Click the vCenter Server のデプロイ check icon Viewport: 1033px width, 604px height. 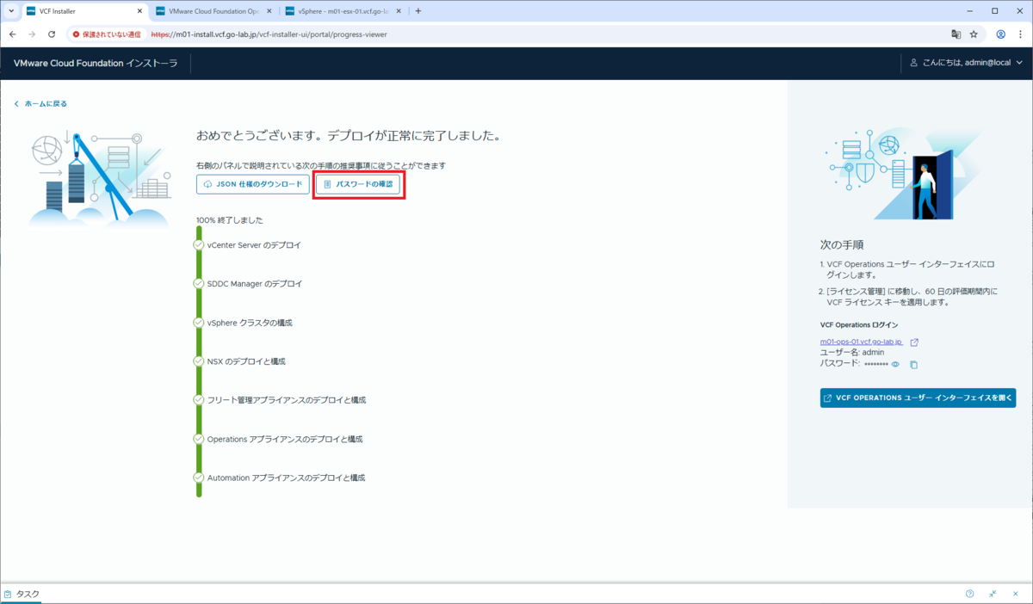(x=199, y=244)
